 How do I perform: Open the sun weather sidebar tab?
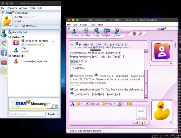pos(4,72)
